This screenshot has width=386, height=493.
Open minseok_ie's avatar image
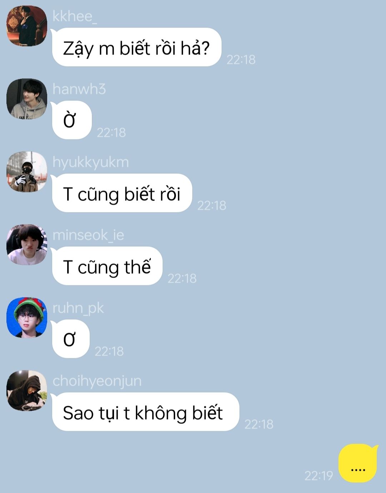[27, 245]
